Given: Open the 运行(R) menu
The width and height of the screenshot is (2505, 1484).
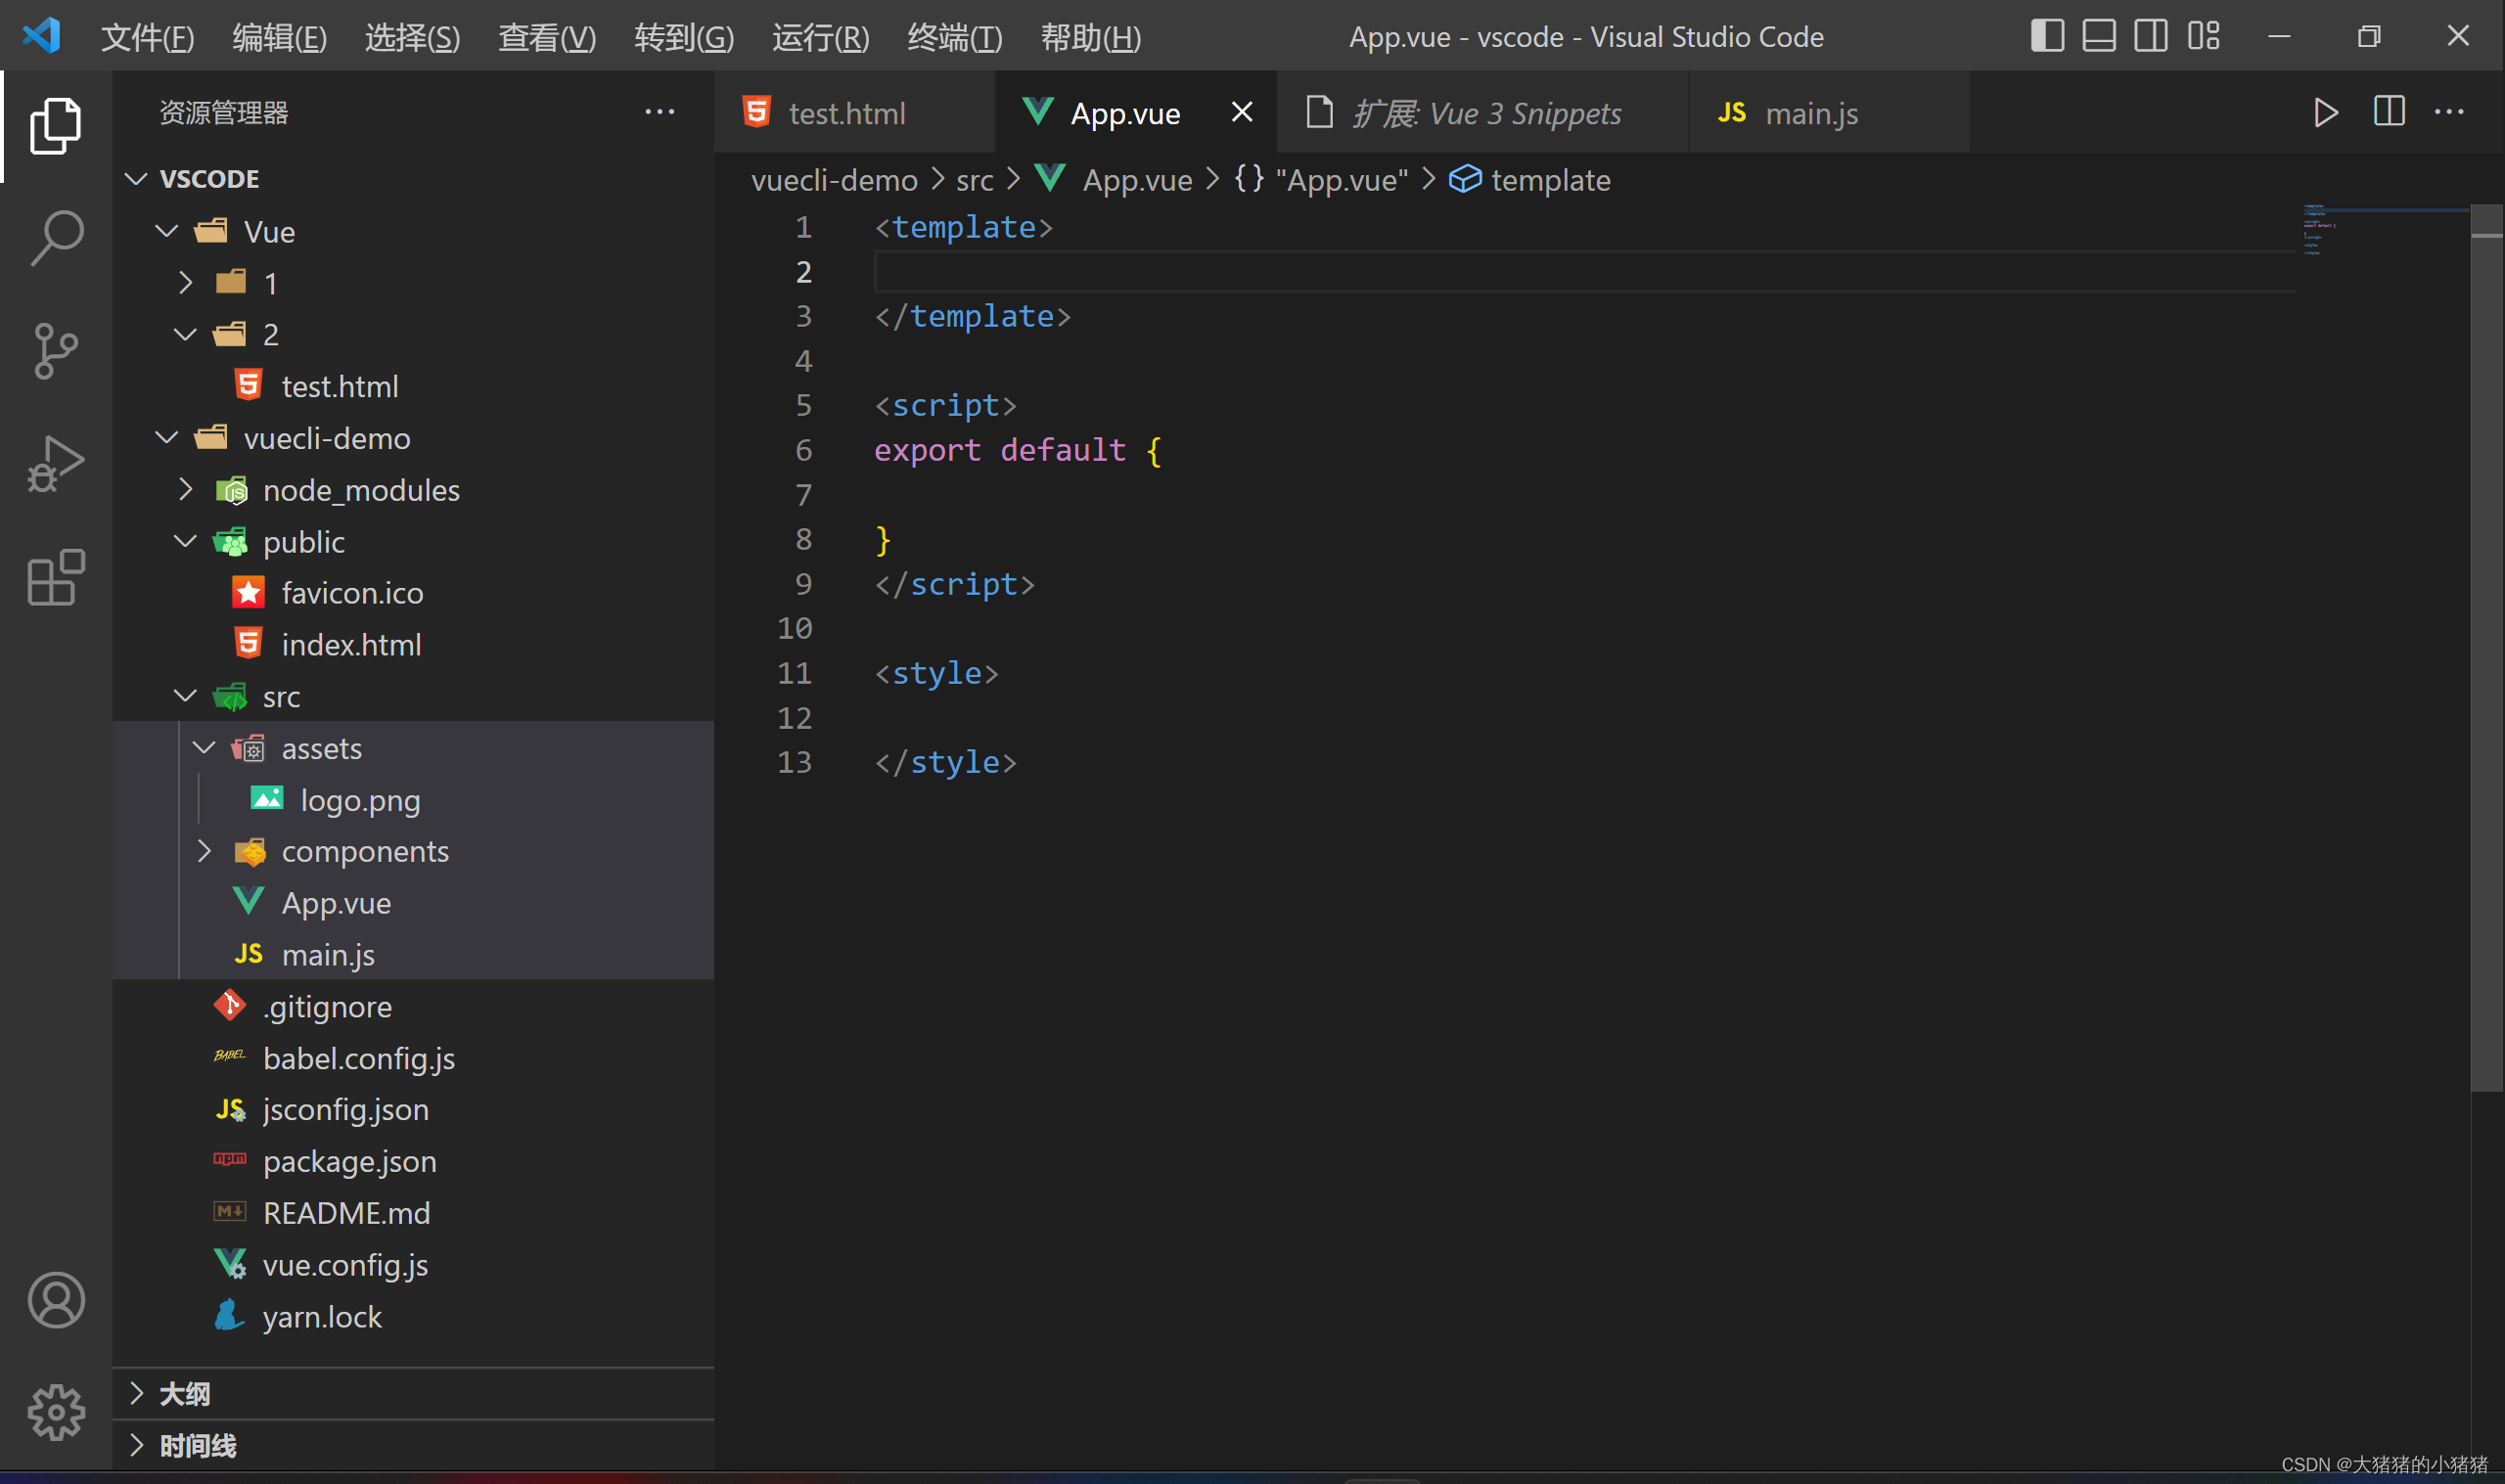Looking at the screenshot, I should (x=820, y=37).
